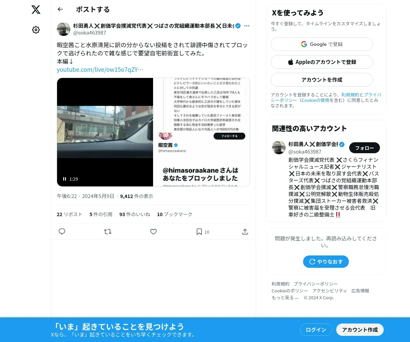Open the settings gear in sidebar

point(36,30)
